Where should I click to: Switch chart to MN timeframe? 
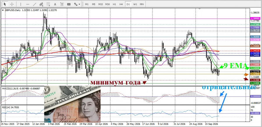pos(142,4)
